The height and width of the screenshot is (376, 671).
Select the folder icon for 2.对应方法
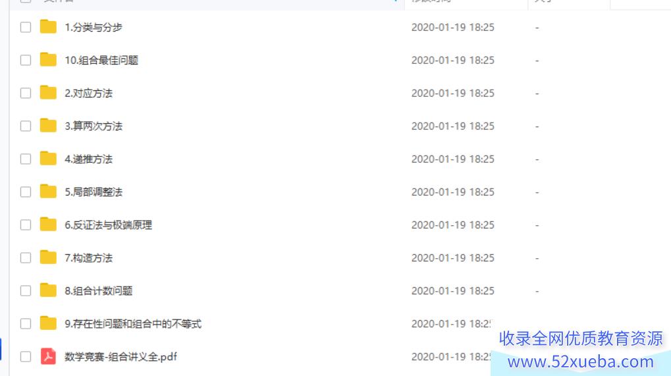48,93
